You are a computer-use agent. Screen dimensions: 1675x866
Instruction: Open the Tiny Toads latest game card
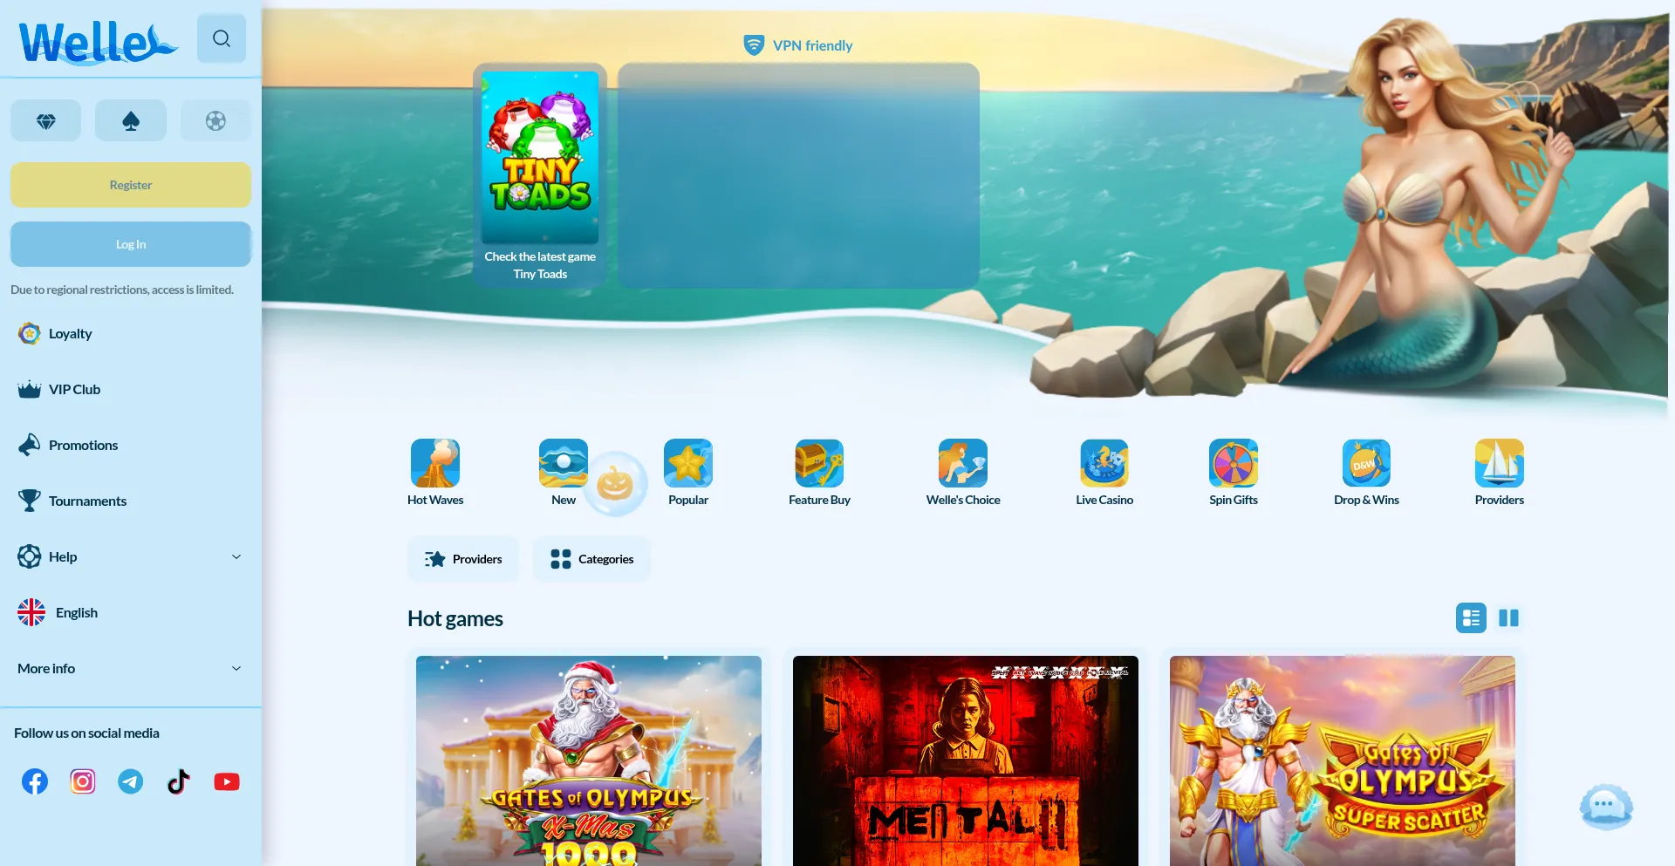click(x=540, y=175)
